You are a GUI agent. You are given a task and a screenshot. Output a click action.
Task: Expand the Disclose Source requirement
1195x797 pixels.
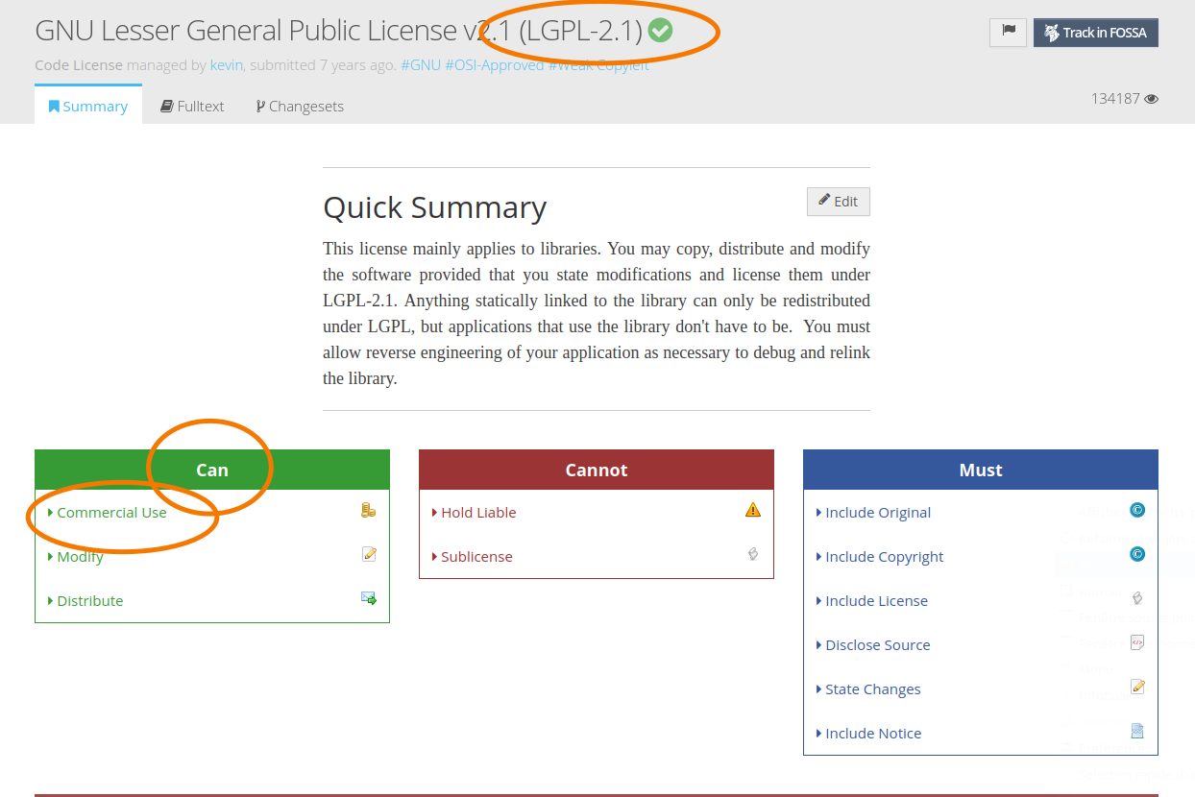tap(873, 645)
